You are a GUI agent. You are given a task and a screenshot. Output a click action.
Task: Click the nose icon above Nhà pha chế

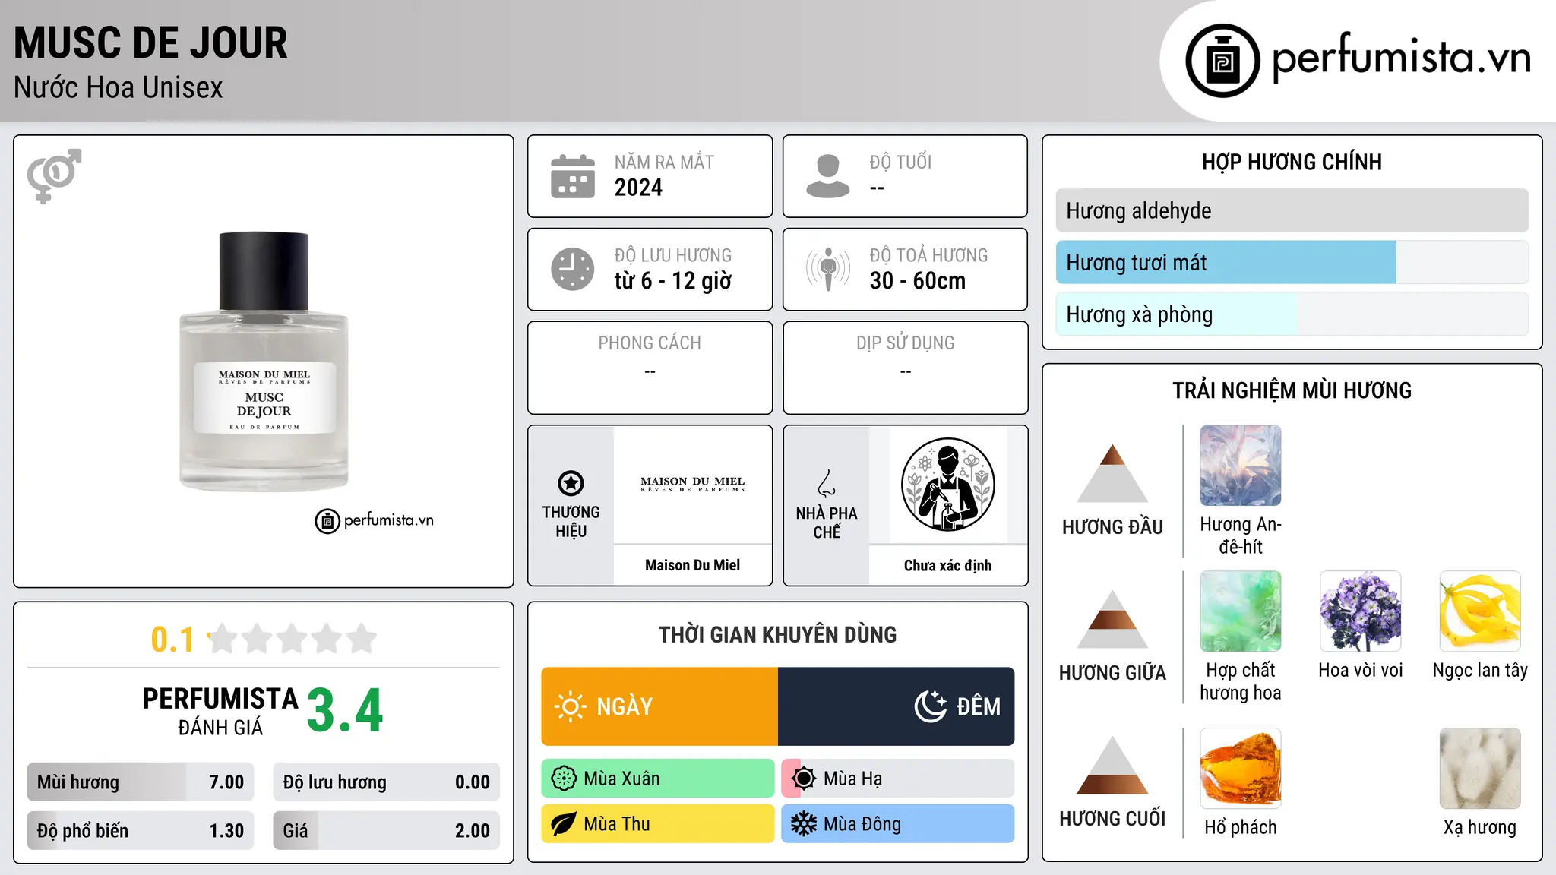click(x=827, y=483)
